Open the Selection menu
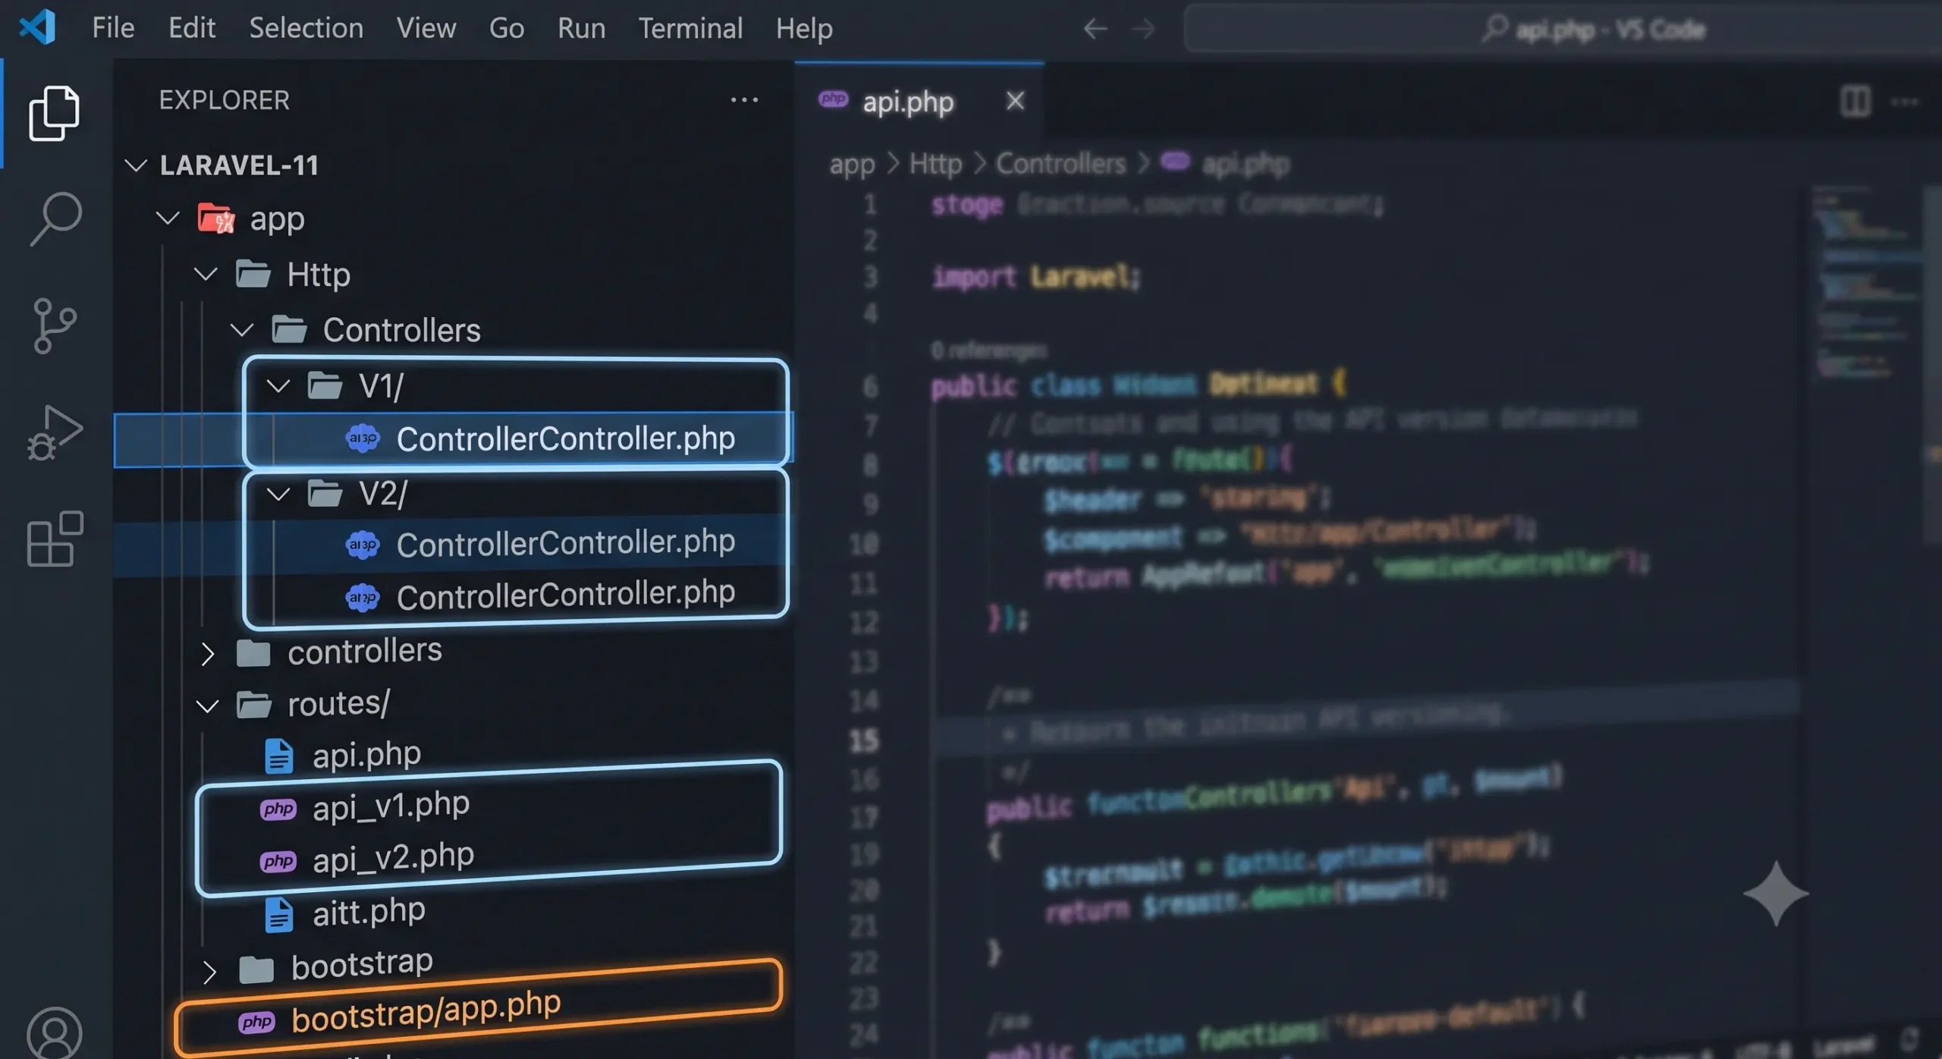1942x1059 pixels. click(x=306, y=28)
